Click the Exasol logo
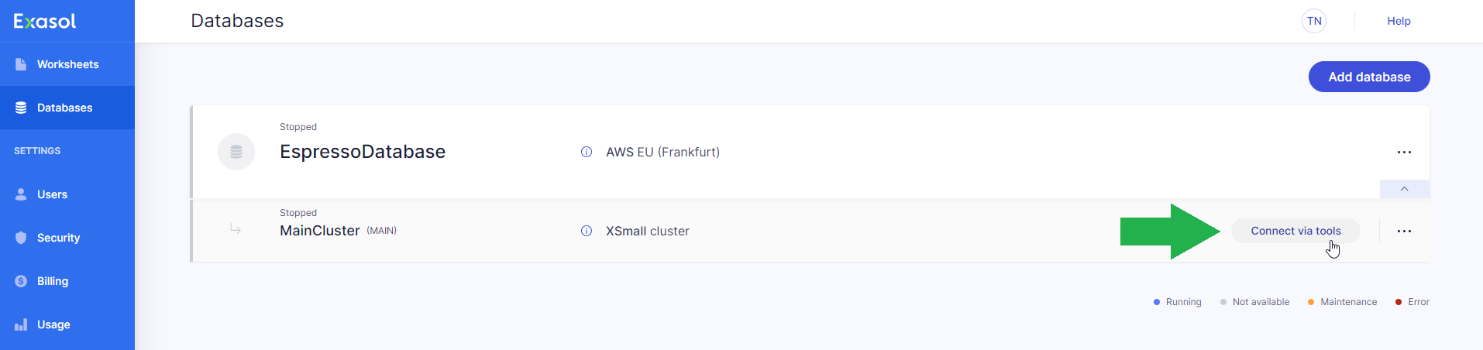Viewport: 1483px width, 350px height. click(45, 21)
